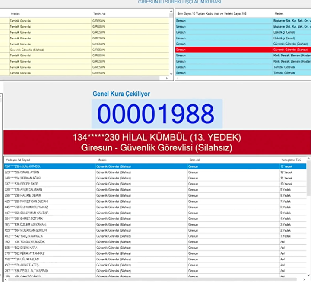Image resolution: width=311 pixels, height=282 pixels.
Task: Click down arrow of top-left preference table scrollbar
Action: coord(171,74)
